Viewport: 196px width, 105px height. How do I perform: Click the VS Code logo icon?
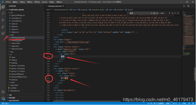[x=2, y=2]
